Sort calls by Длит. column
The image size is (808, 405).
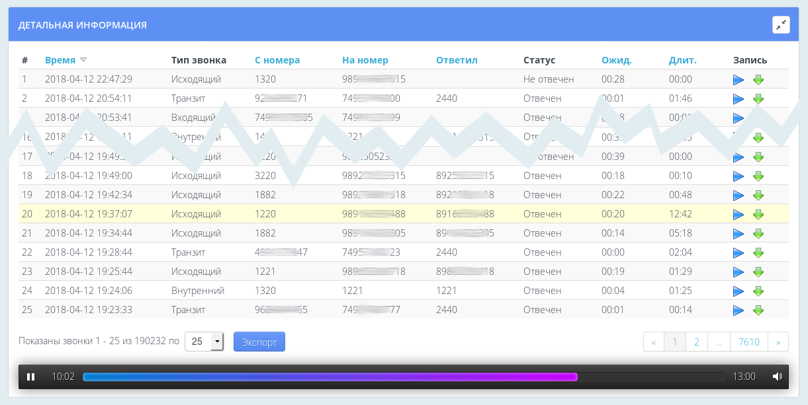click(x=682, y=60)
